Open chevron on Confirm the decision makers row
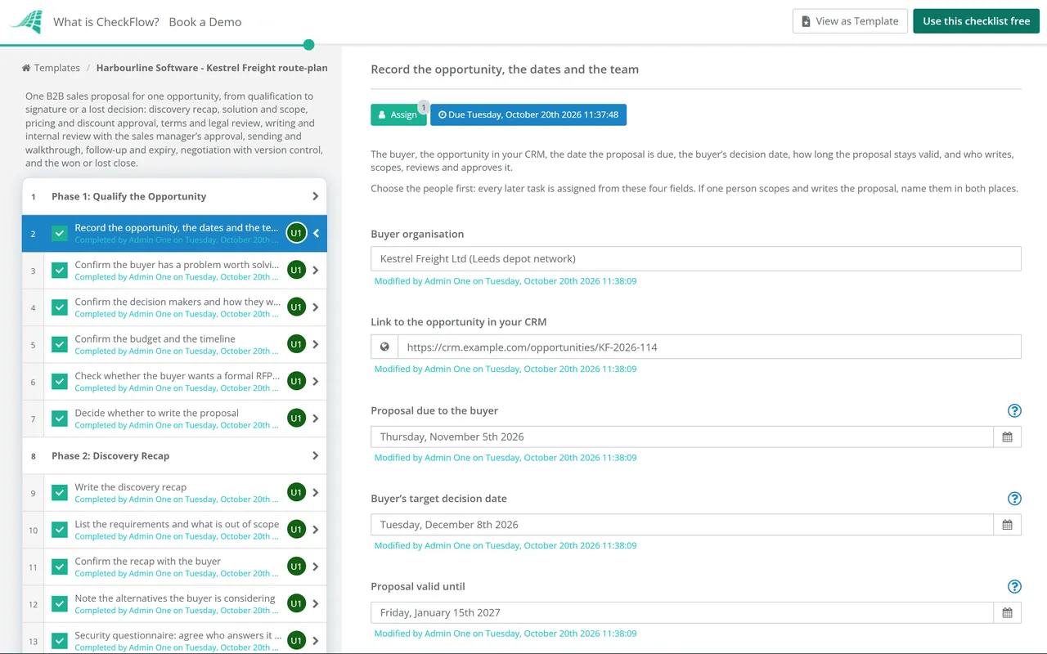Screen dimensions: 1047x654 (316, 307)
